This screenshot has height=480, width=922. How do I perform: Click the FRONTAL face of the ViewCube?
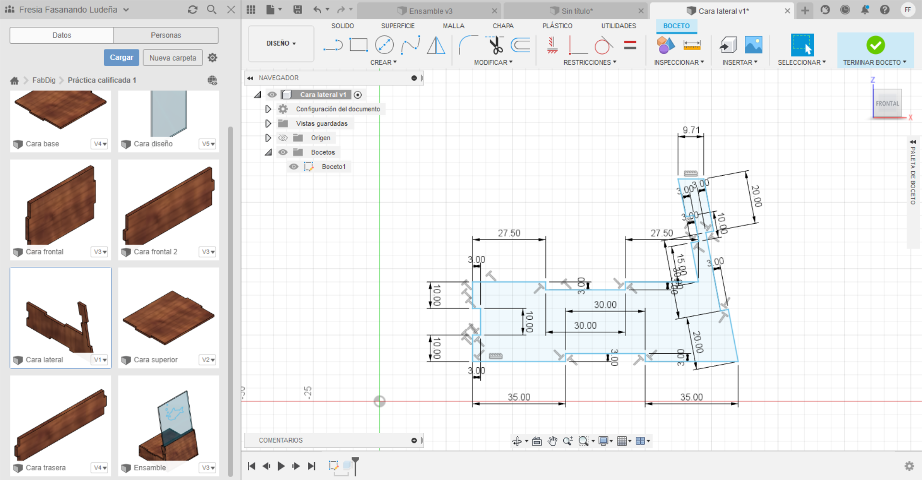click(886, 103)
